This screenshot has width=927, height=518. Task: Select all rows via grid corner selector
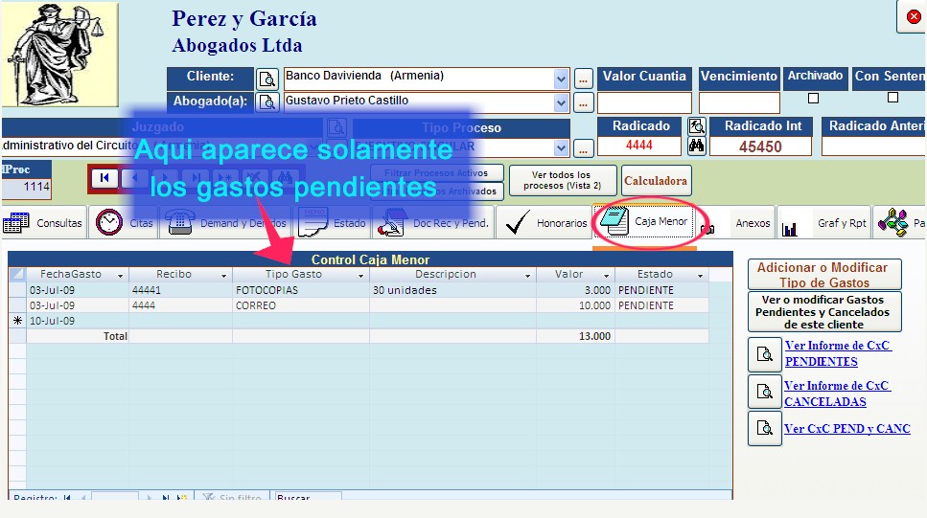[17, 274]
